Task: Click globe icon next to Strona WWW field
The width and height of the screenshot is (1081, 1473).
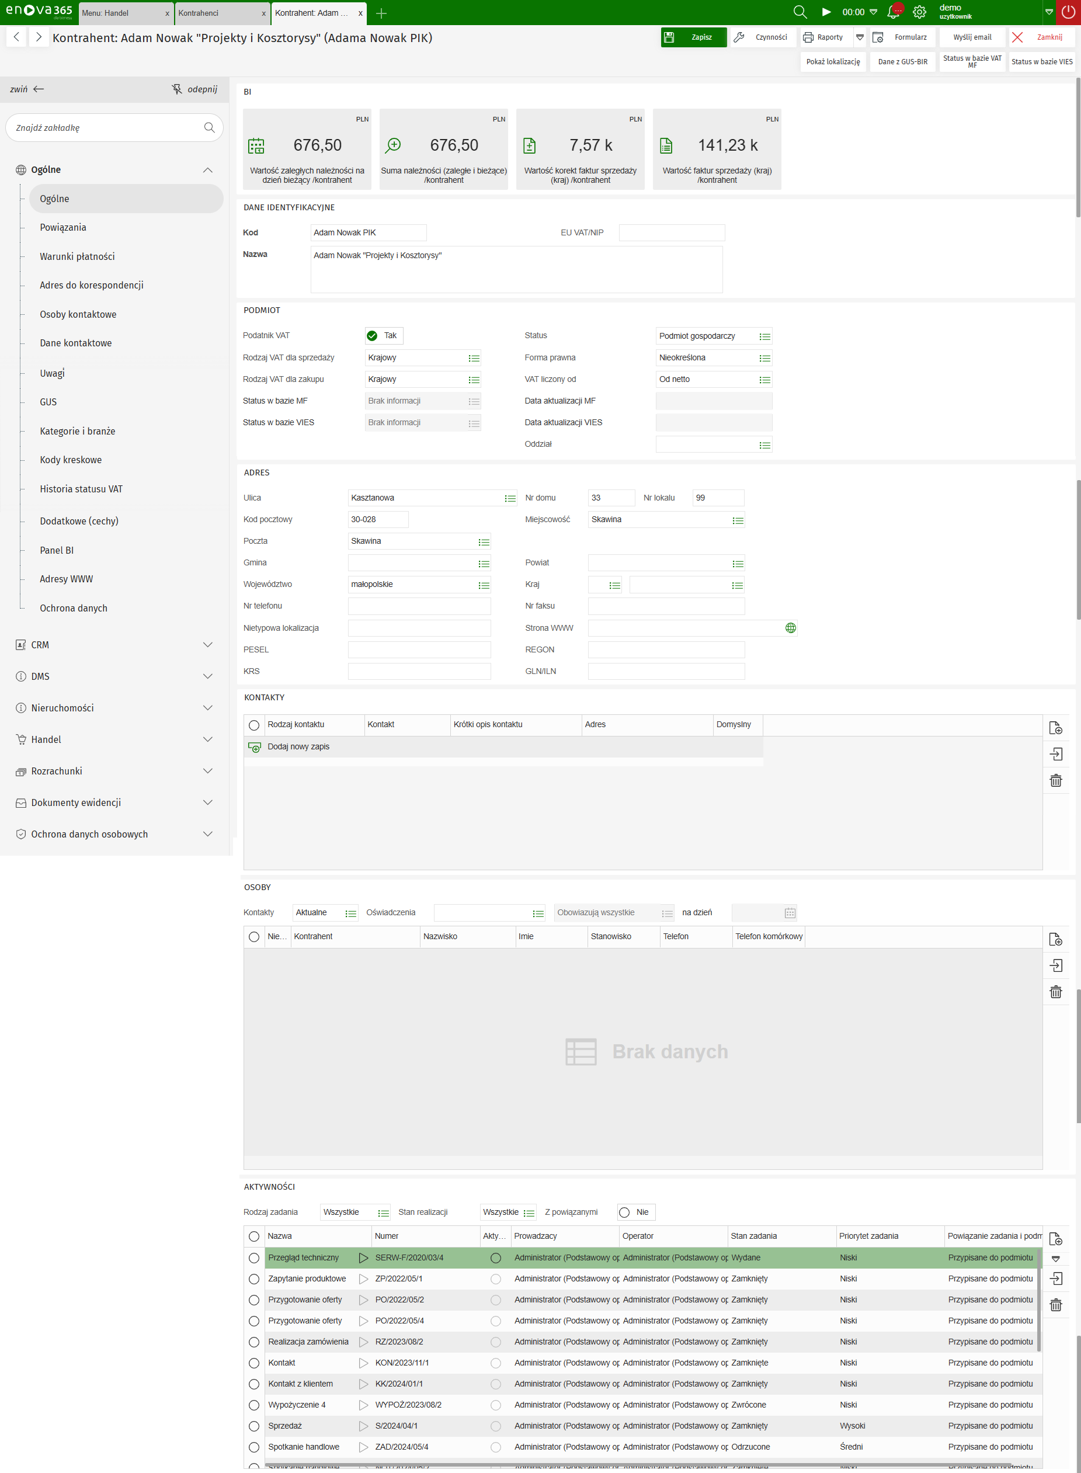Action: pos(791,627)
